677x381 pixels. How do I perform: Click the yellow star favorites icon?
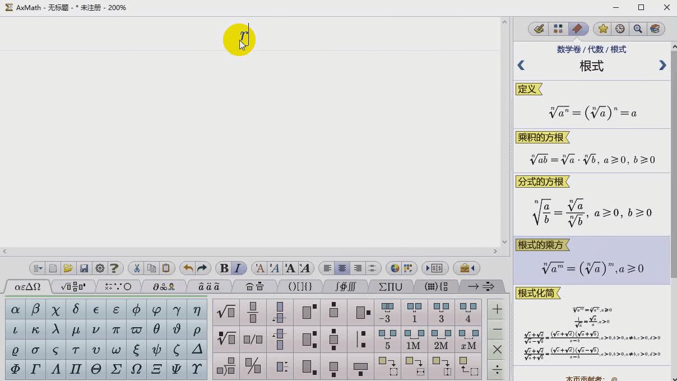tap(602, 28)
